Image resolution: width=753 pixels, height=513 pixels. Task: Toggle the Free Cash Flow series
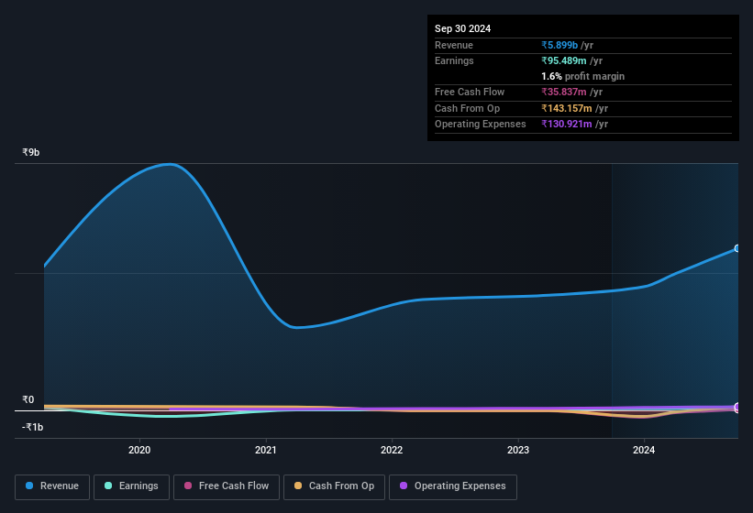click(x=227, y=486)
